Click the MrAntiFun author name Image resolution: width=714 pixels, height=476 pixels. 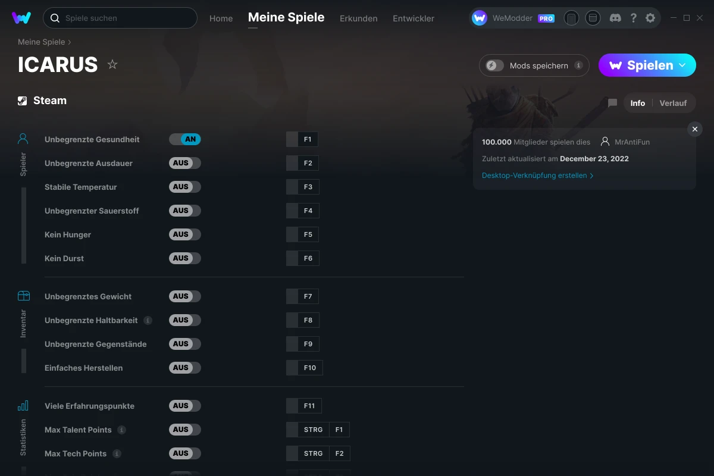tap(632, 142)
